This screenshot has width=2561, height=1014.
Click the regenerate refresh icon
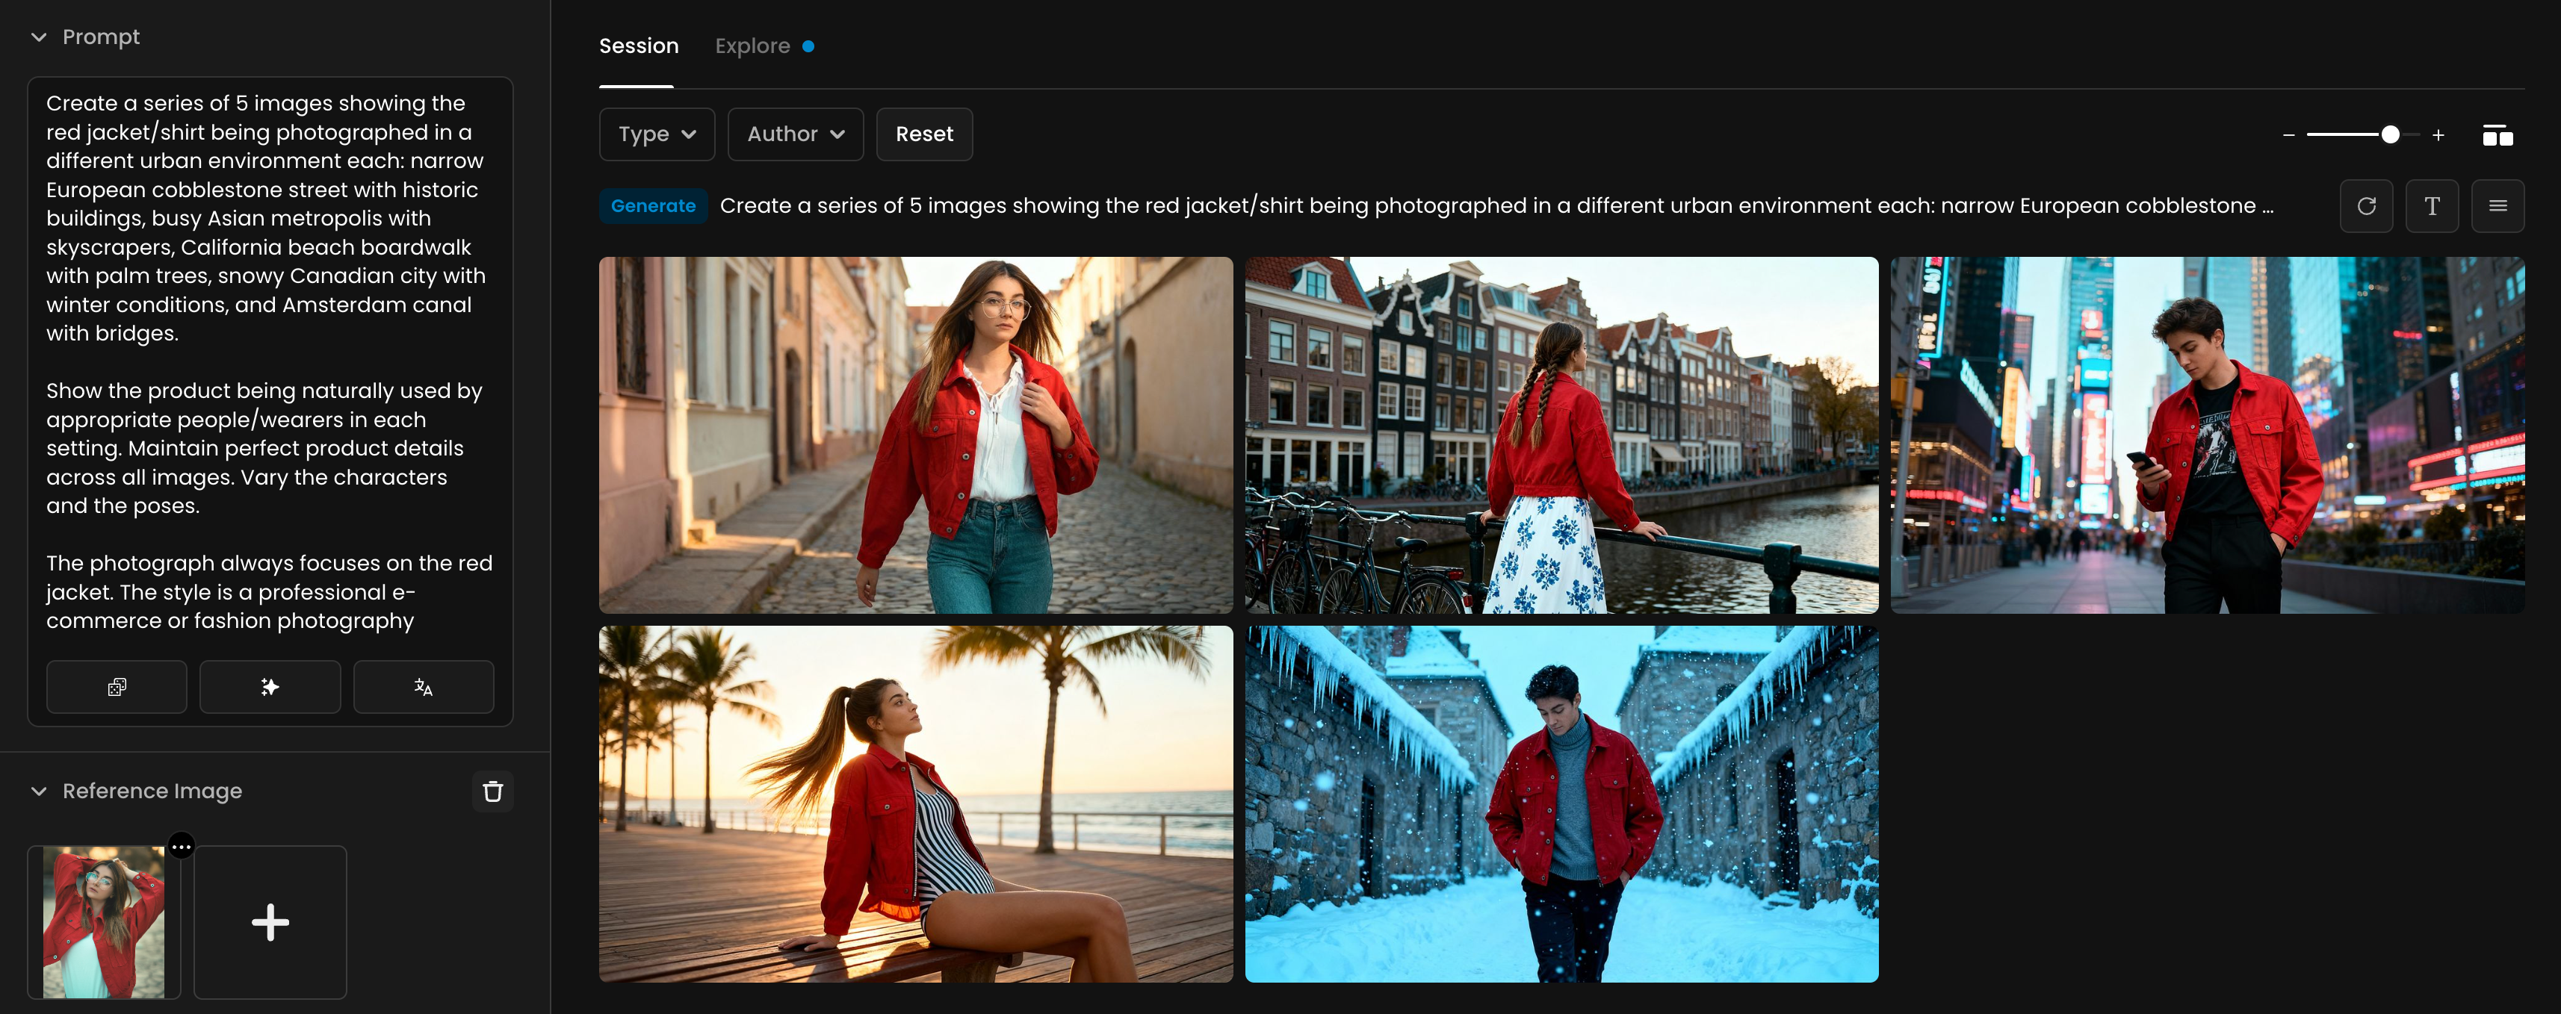tap(2365, 206)
